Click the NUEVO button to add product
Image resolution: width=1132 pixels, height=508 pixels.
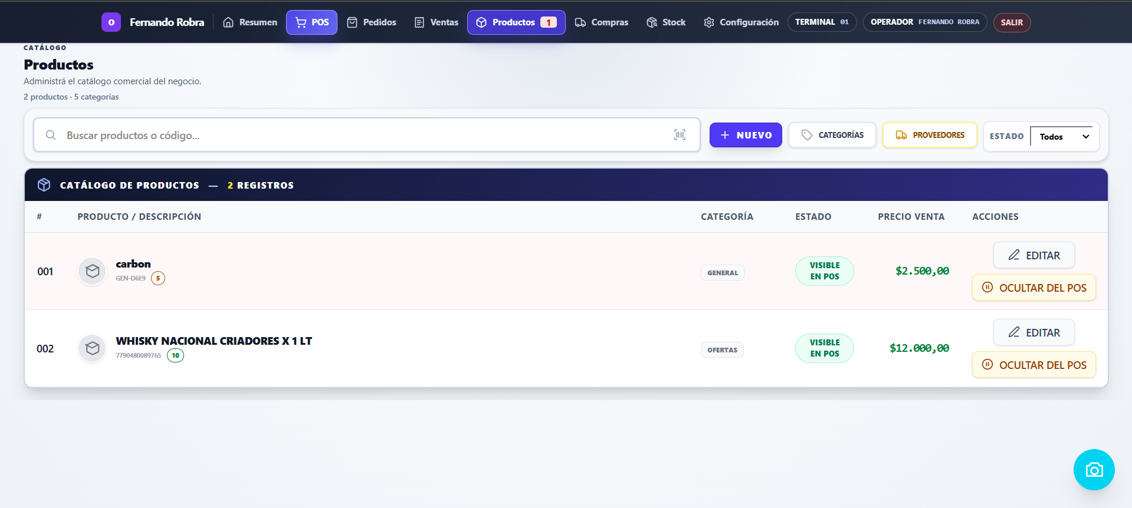pyautogui.click(x=746, y=135)
